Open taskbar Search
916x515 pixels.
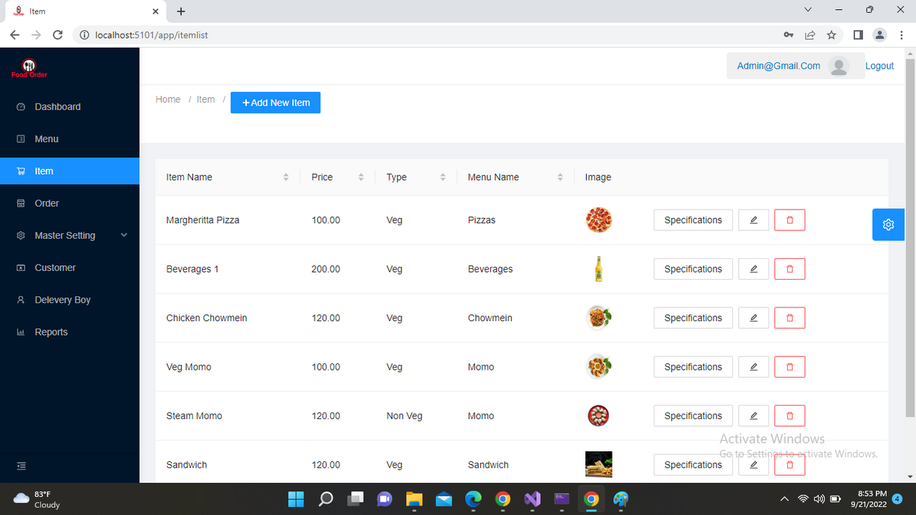326,499
